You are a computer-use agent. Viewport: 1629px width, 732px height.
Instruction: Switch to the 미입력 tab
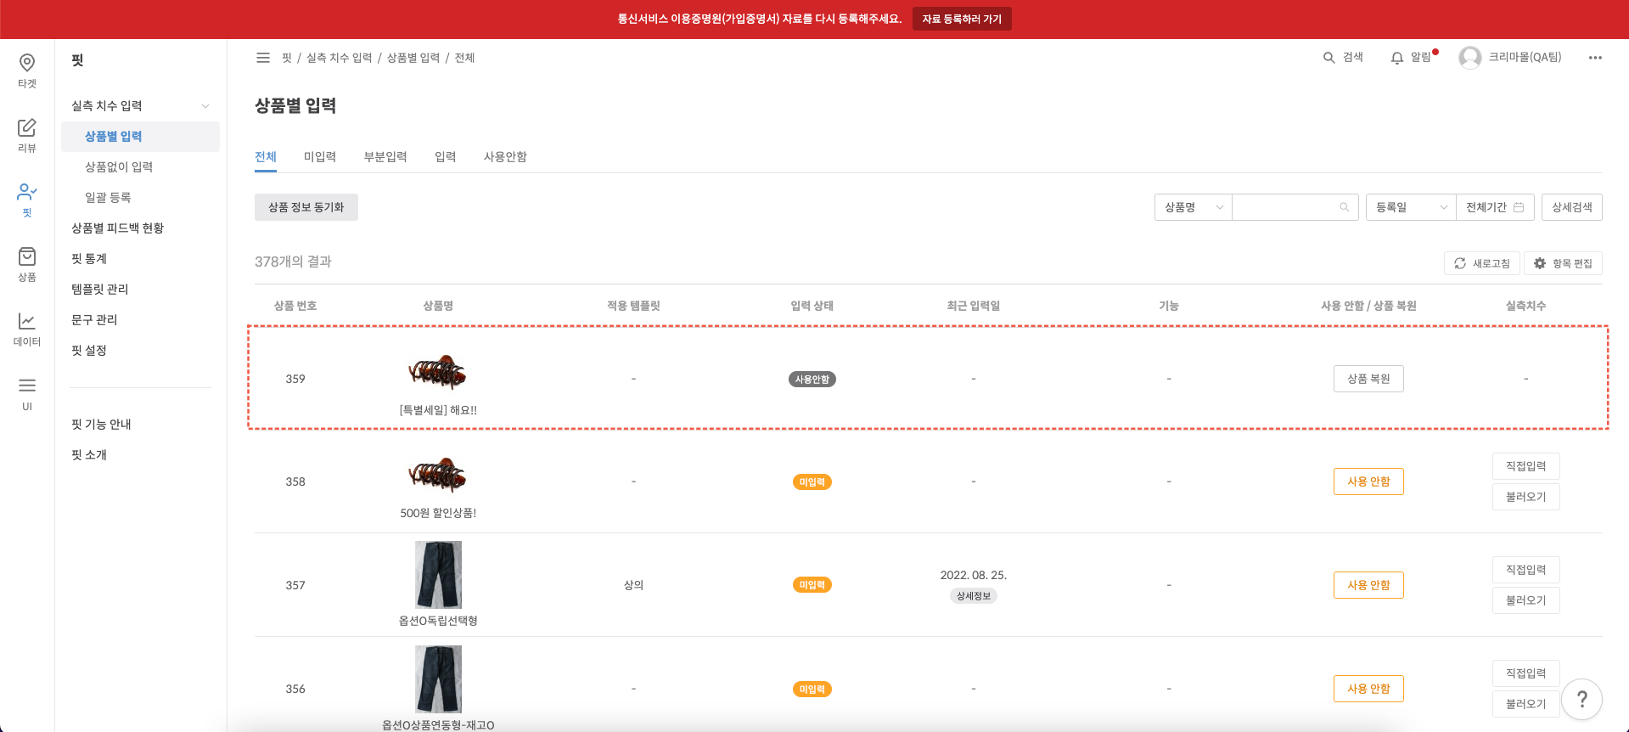point(320,157)
